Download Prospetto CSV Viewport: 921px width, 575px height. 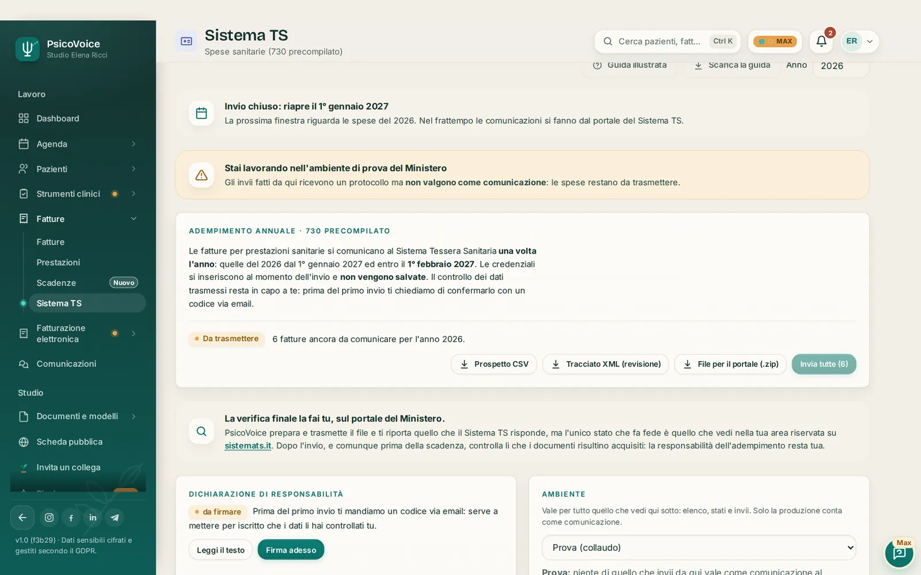point(494,364)
